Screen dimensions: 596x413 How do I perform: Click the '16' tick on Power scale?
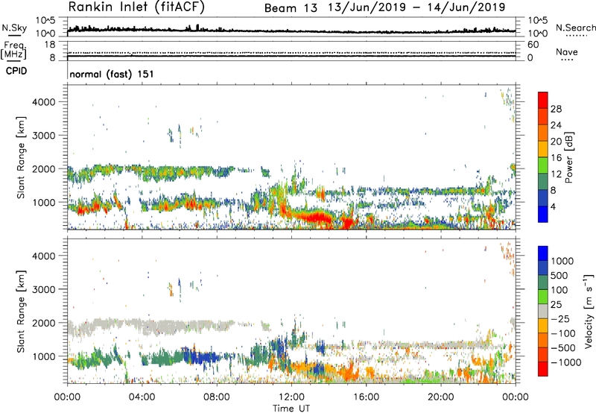pyautogui.click(x=556, y=158)
